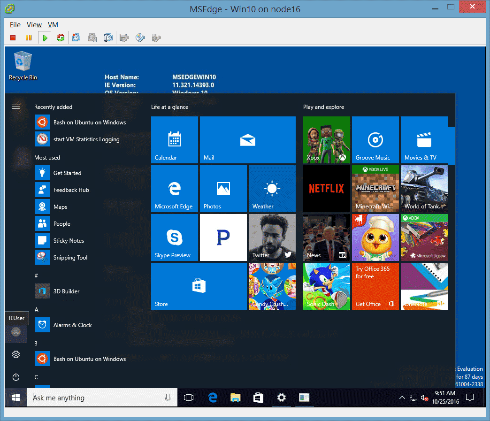Open the Twitter tile

(x=272, y=237)
